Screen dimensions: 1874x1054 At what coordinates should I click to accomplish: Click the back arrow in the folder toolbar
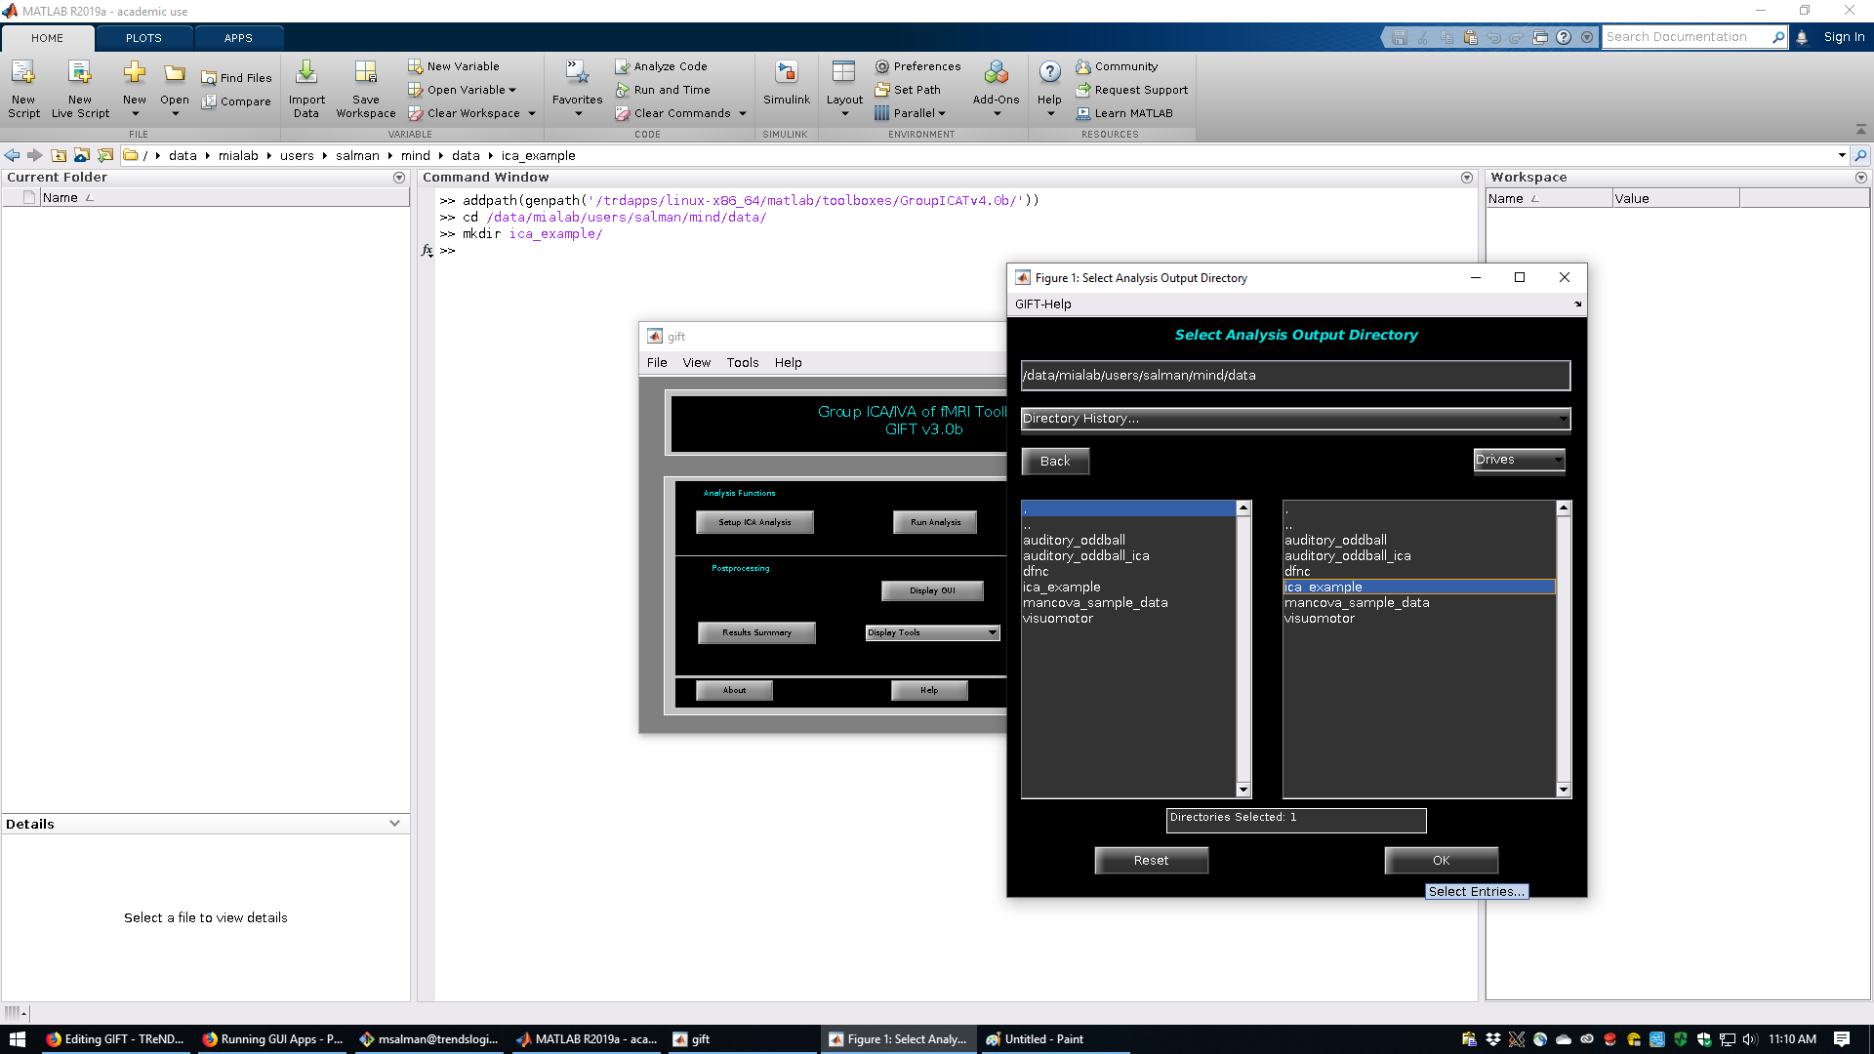(12, 155)
